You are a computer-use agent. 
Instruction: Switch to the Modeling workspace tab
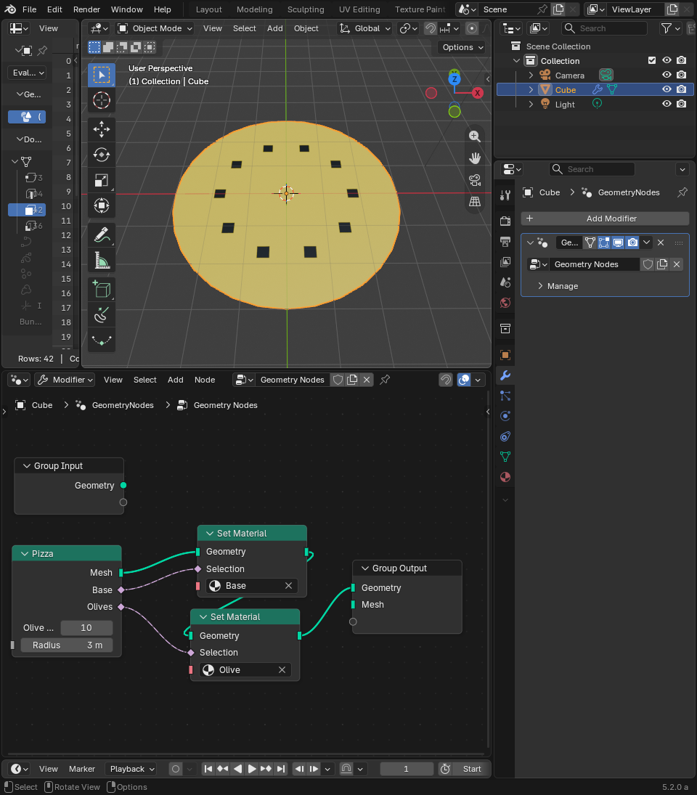[x=254, y=9]
